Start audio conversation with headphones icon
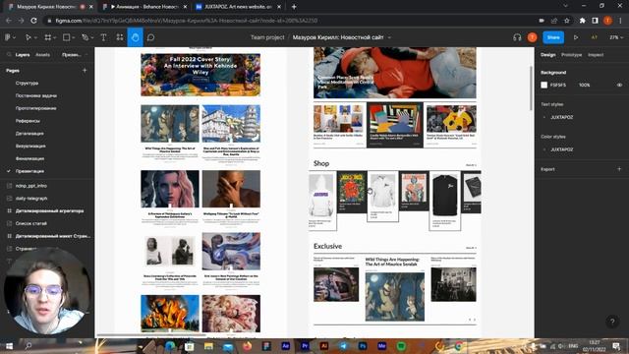This screenshot has width=629, height=354. pos(517,37)
